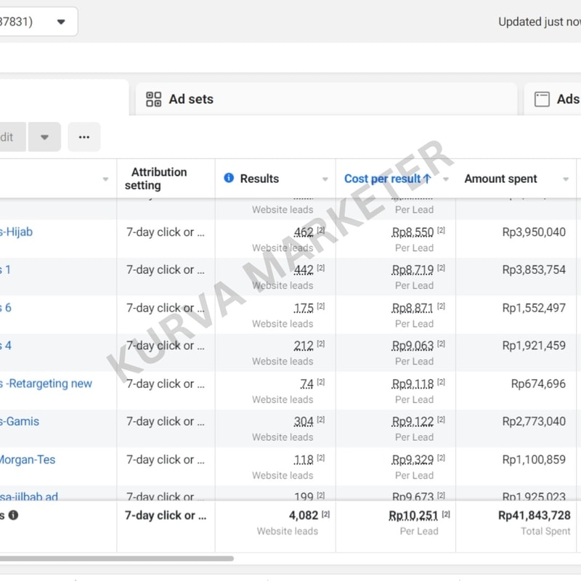Click the Rp9,118 cost per lead
Viewport: 581px width, 581px height.
pos(413,384)
